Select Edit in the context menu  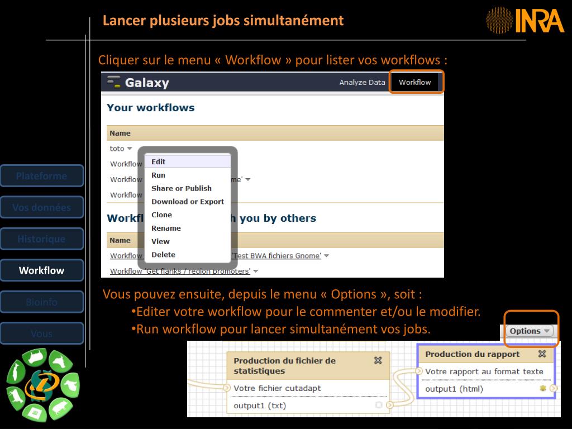click(x=188, y=161)
